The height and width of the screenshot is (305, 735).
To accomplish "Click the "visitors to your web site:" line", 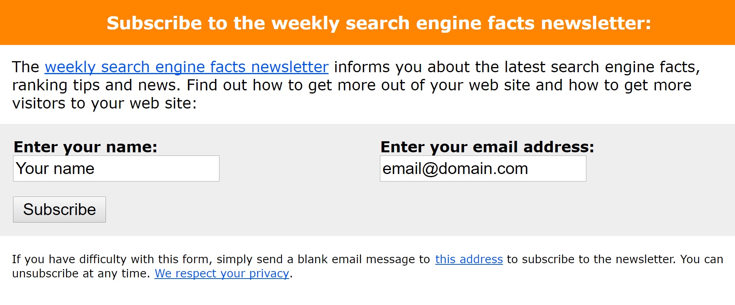I will [x=104, y=103].
